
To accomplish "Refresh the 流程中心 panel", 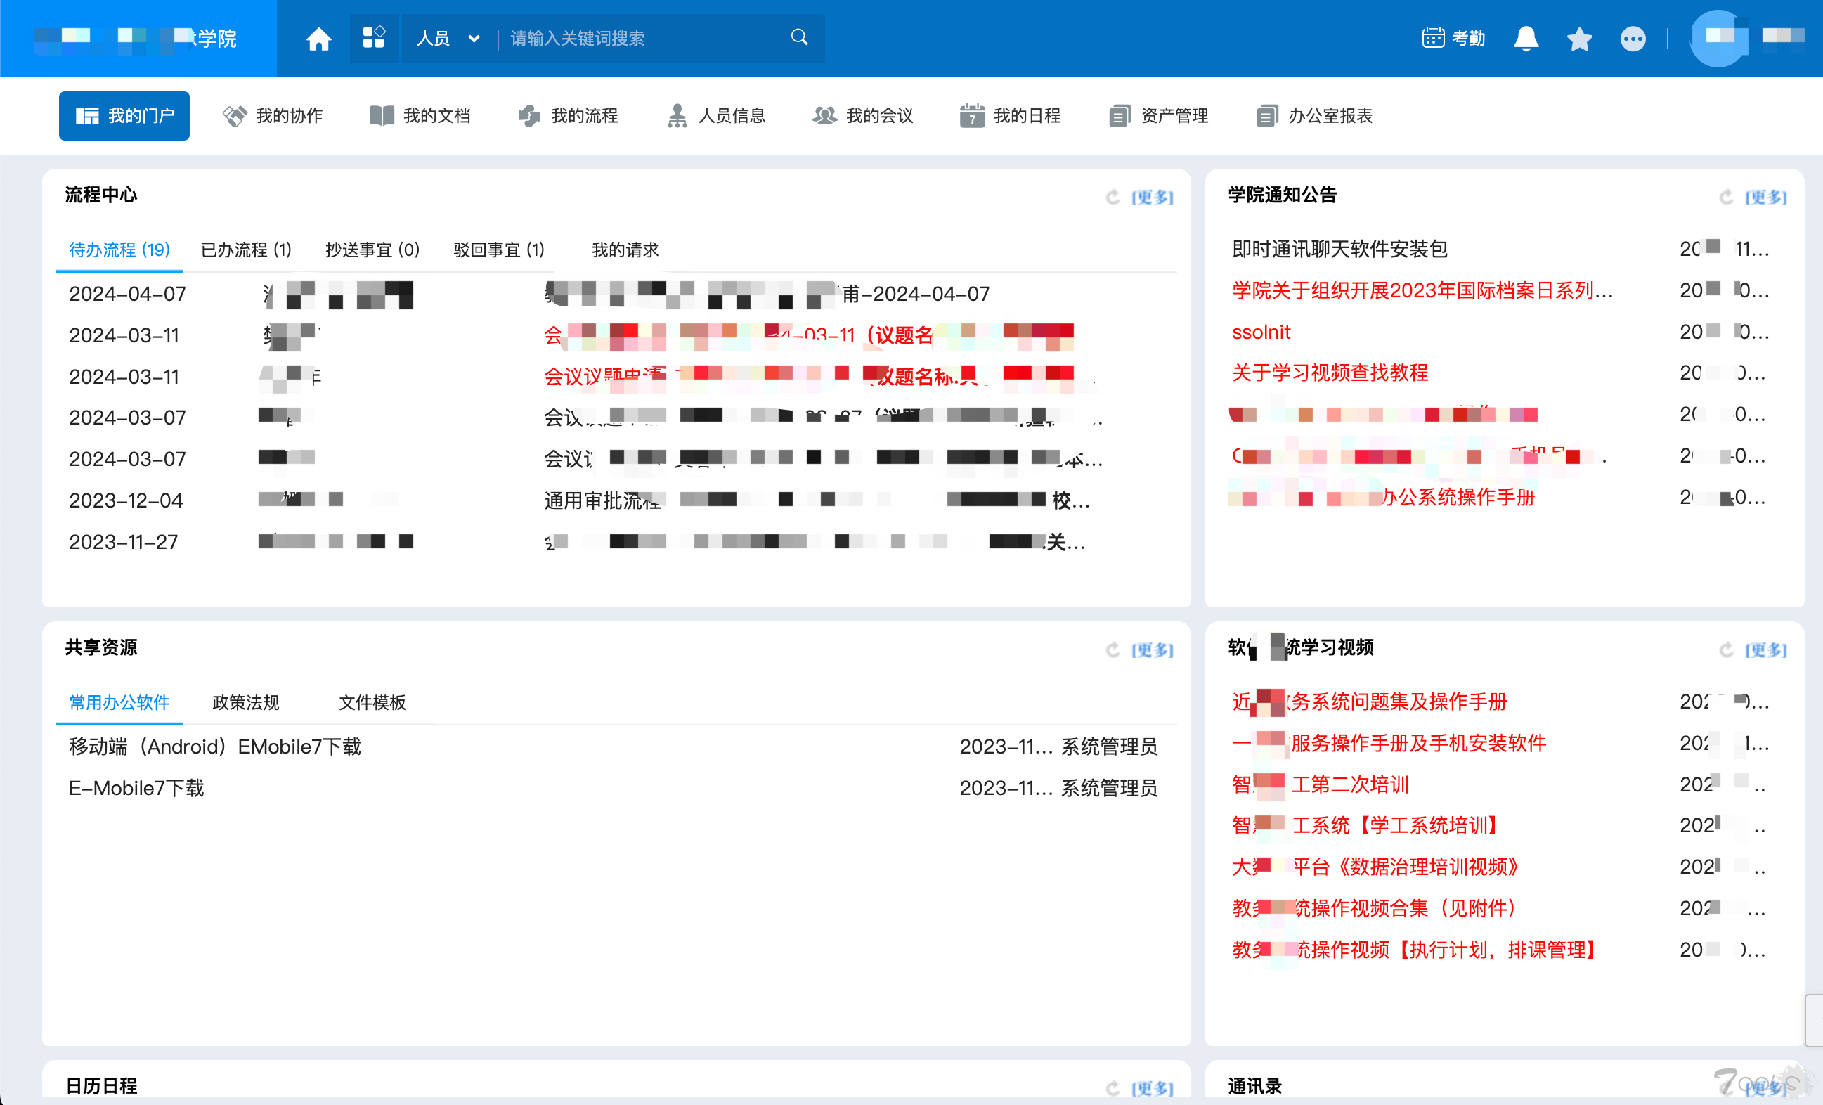I will point(1112,197).
